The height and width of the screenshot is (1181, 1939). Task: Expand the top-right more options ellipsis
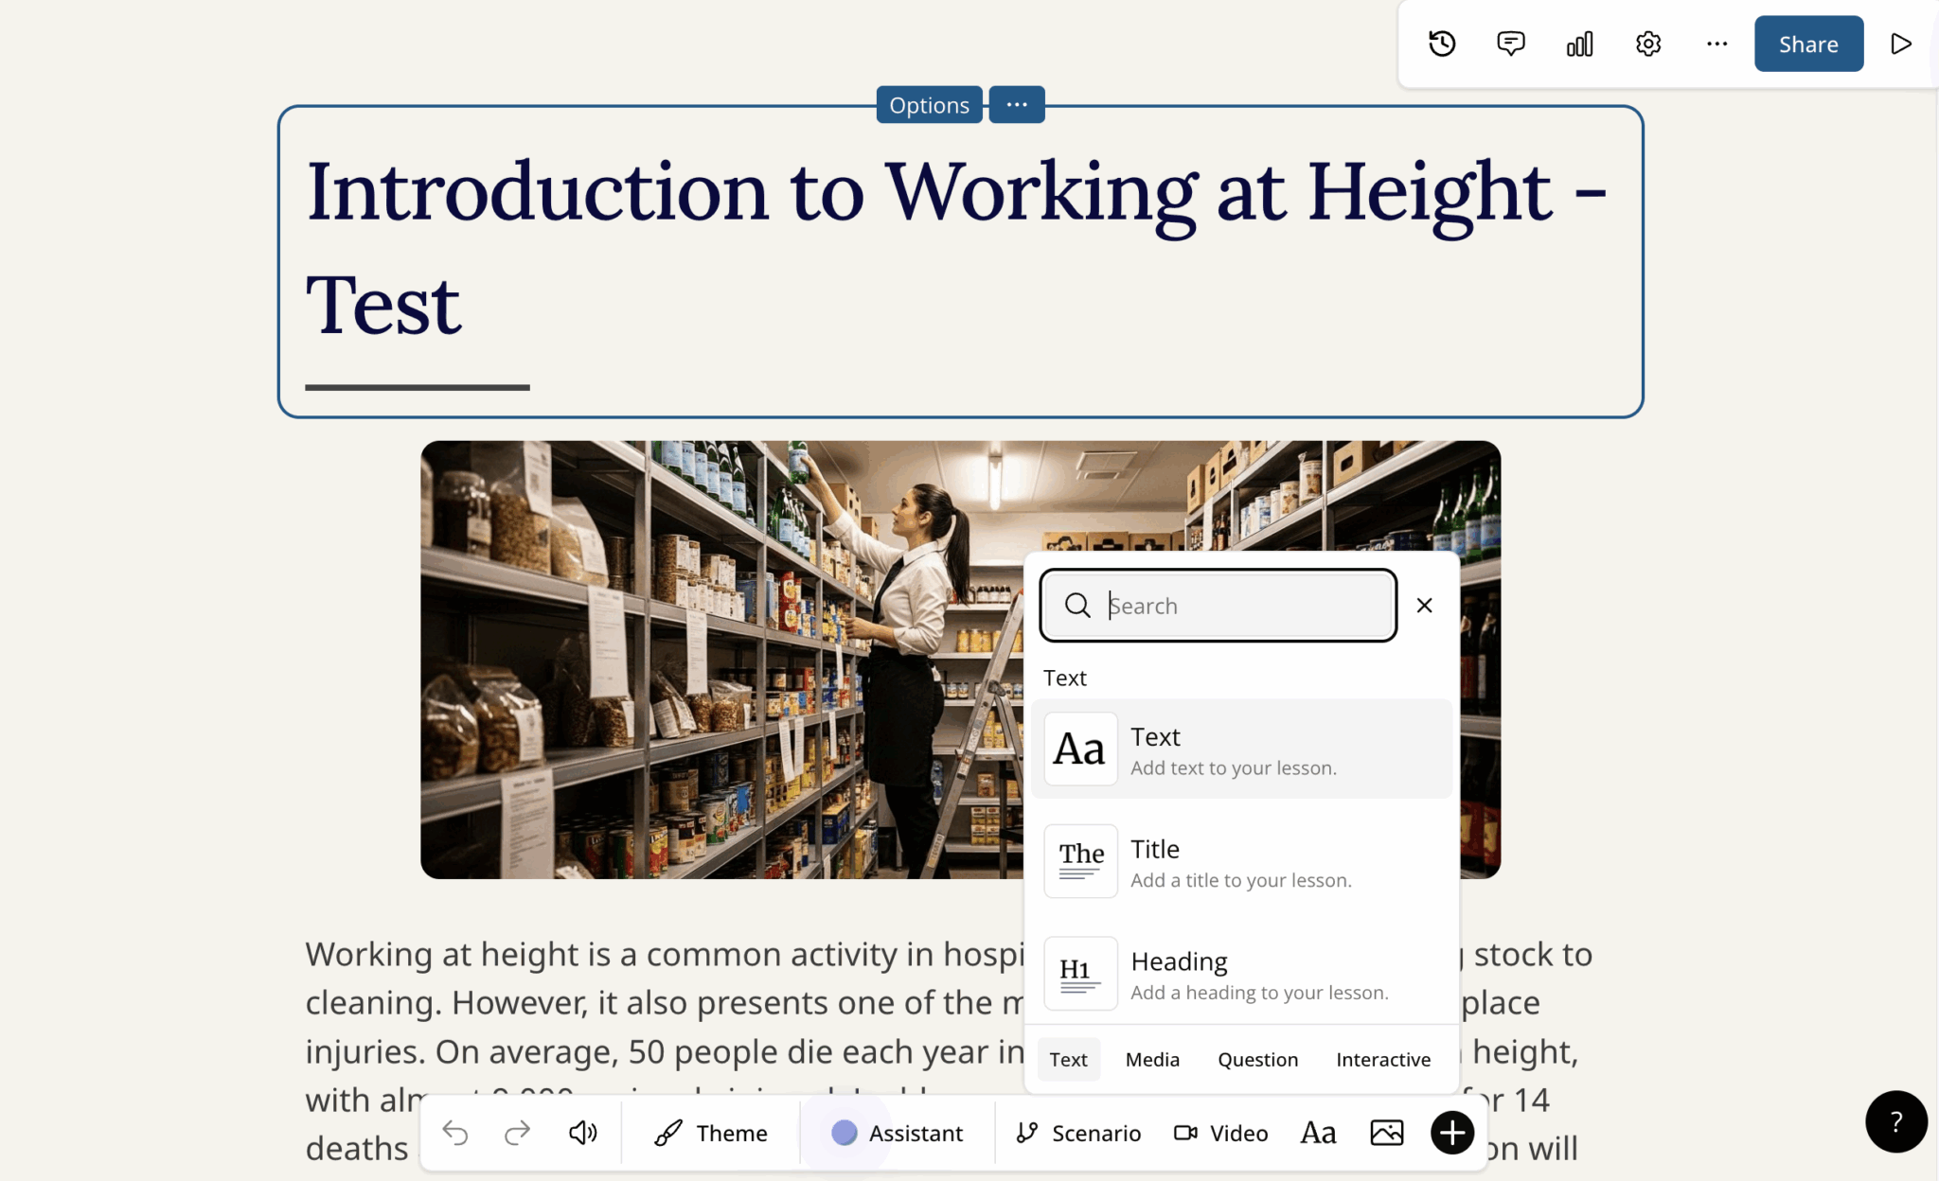1716,43
